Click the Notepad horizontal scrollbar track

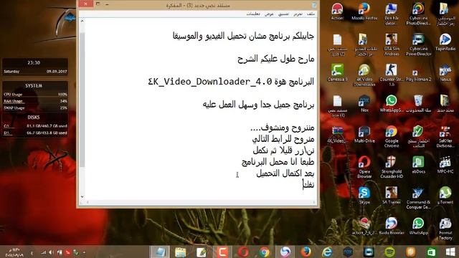click(x=200, y=202)
